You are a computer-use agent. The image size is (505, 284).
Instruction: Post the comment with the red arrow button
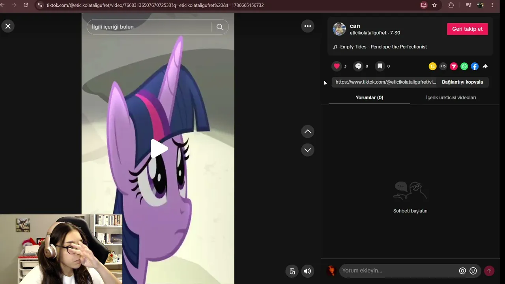point(489,271)
